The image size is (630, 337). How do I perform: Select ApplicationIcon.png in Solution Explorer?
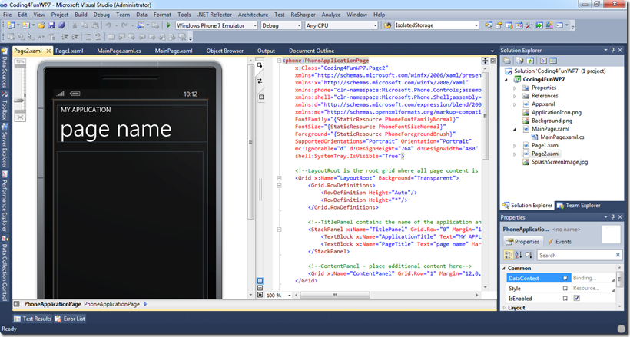[x=556, y=113]
